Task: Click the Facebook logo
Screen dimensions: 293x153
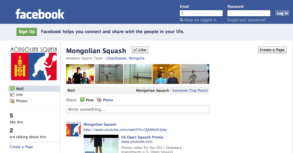Action: point(40,14)
